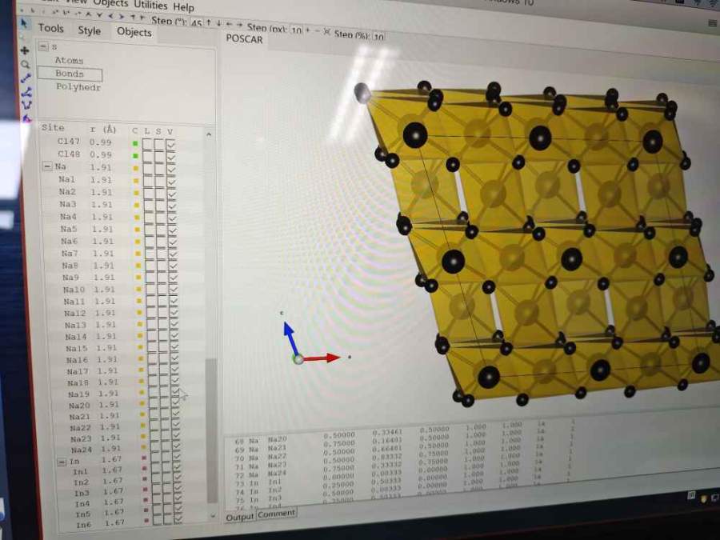This screenshot has height=540, width=720.
Task: Open the Output tab
Action: pos(240,517)
